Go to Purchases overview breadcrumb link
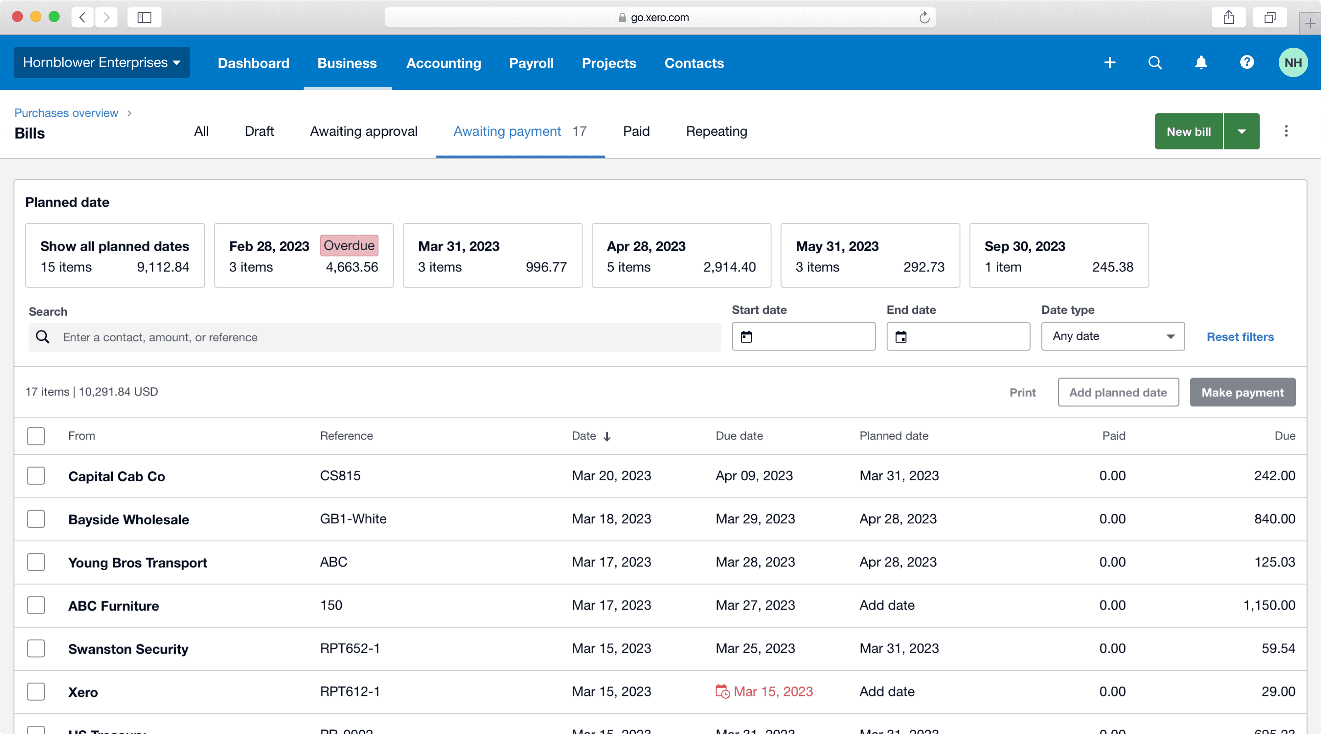Viewport: 1321px width, 734px height. pos(66,113)
